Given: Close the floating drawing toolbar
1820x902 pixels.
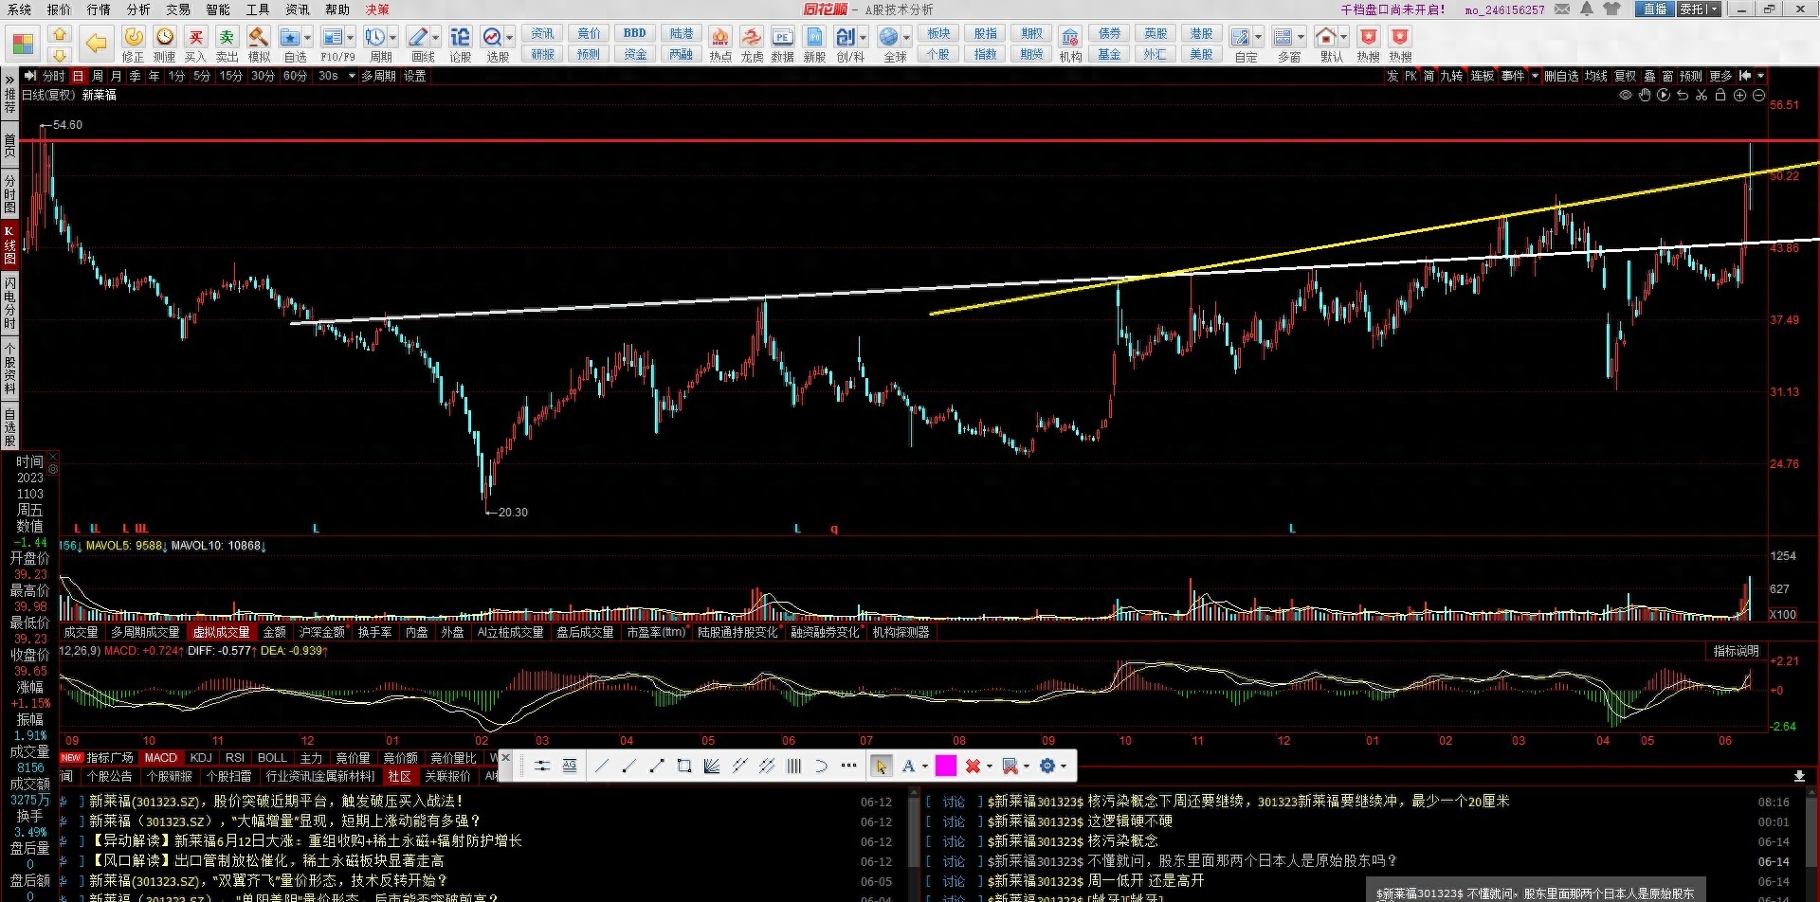Looking at the screenshot, I should [505, 757].
